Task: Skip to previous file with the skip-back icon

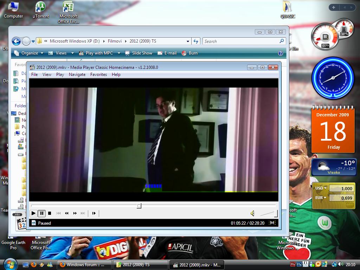Action: (59, 213)
